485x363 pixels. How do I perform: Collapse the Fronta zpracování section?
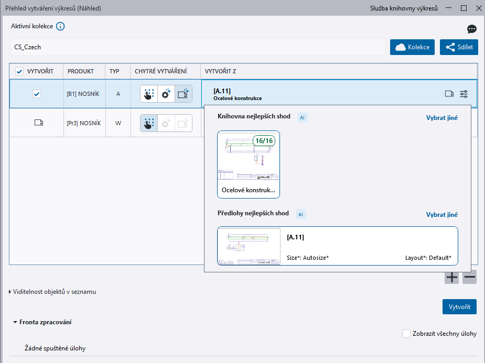(x=15, y=322)
